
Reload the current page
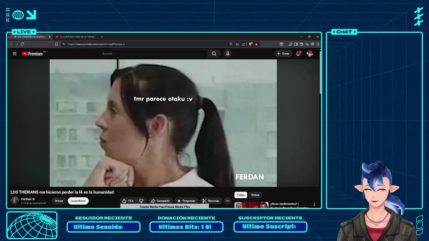pos(22,44)
